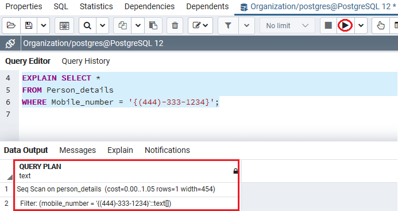Open file with the folder icon
398x211 pixels.
point(11,25)
